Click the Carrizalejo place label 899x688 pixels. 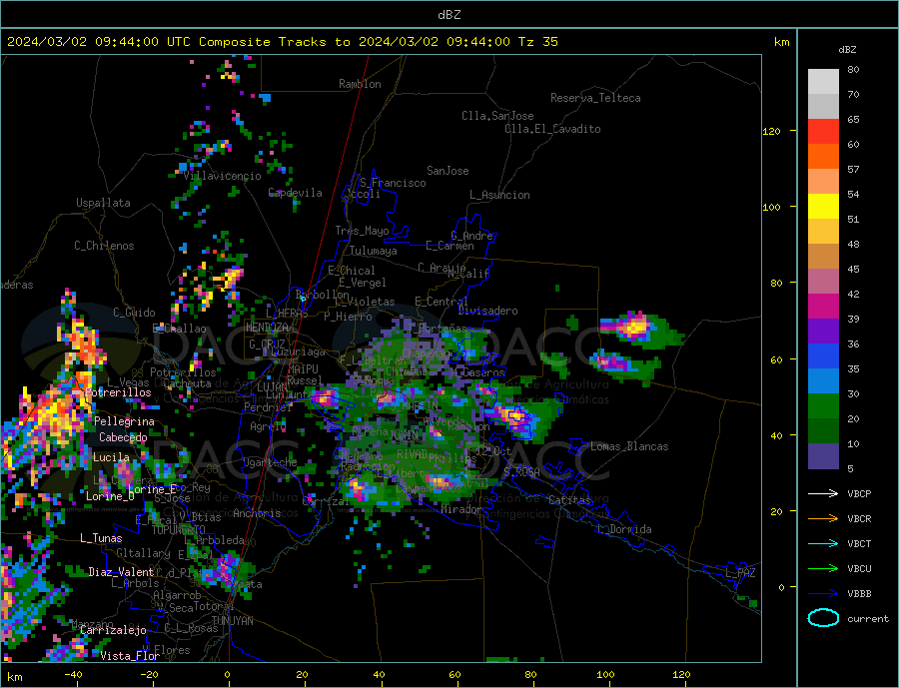(113, 631)
